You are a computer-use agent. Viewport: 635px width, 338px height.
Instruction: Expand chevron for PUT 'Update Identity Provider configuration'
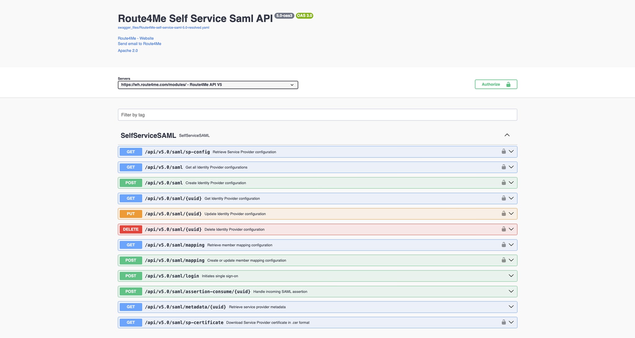tap(511, 213)
